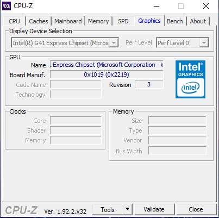219x218 pixels.
Task: Click the Intel Graphics logo
Action: 190,79
